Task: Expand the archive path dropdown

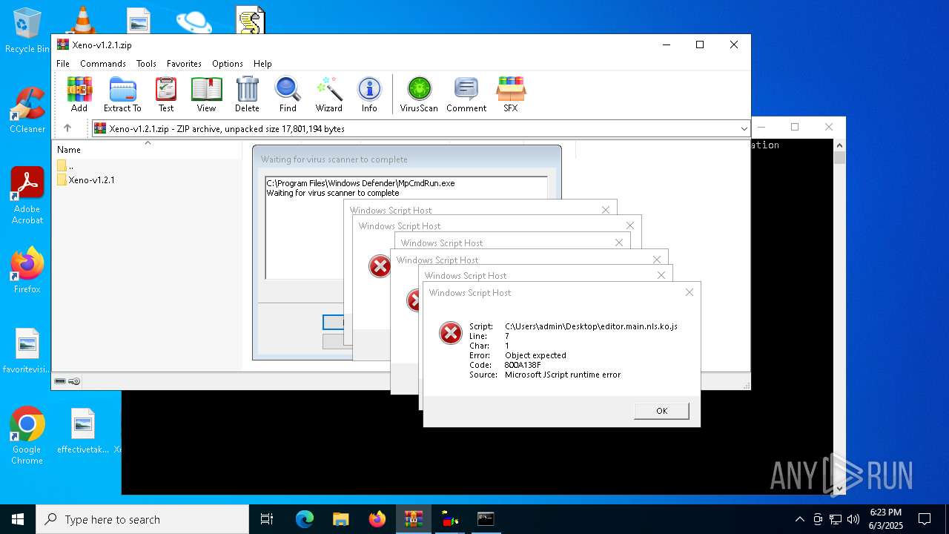Action: (x=744, y=129)
